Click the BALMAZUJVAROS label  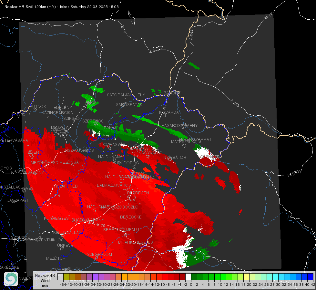[114, 185]
